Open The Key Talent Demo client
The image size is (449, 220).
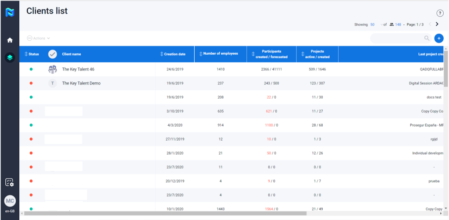(x=81, y=83)
